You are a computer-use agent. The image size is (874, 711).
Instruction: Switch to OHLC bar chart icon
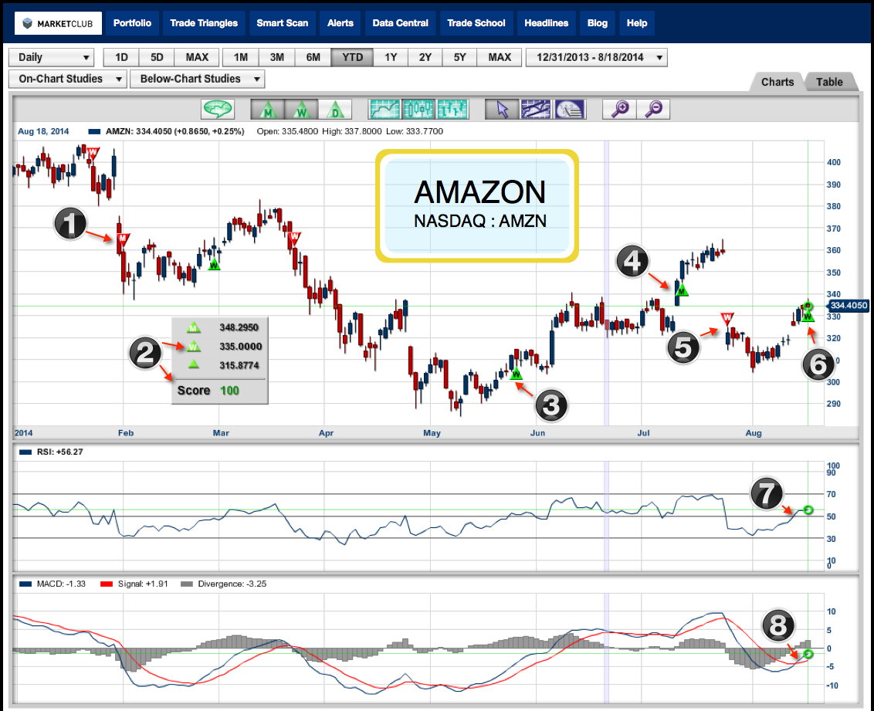coord(452,109)
